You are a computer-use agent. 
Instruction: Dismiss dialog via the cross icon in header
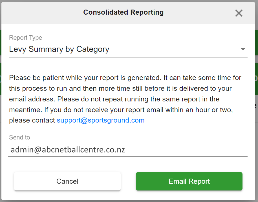pyautogui.click(x=239, y=13)
